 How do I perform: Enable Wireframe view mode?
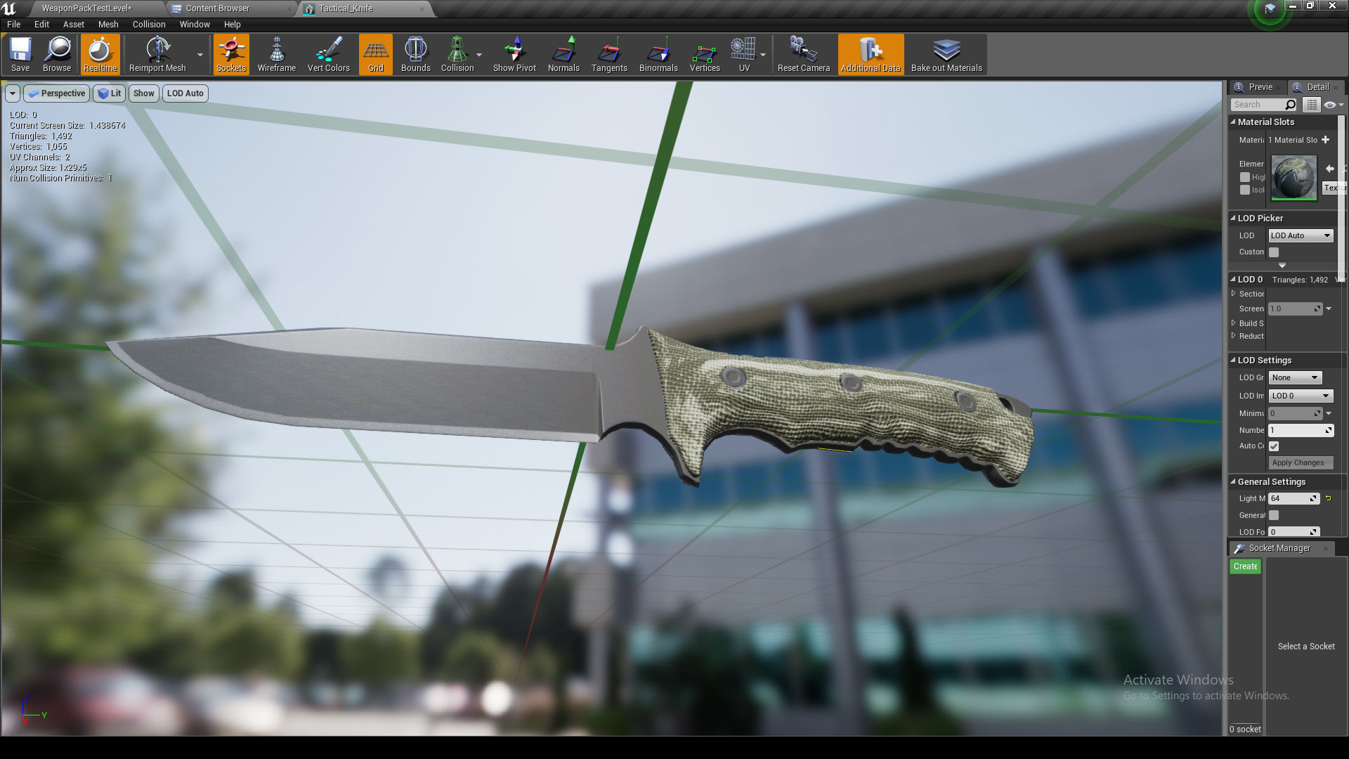coord(276,54)
